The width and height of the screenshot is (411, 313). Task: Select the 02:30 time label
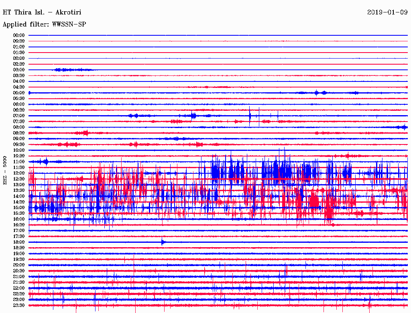[18, 64]
